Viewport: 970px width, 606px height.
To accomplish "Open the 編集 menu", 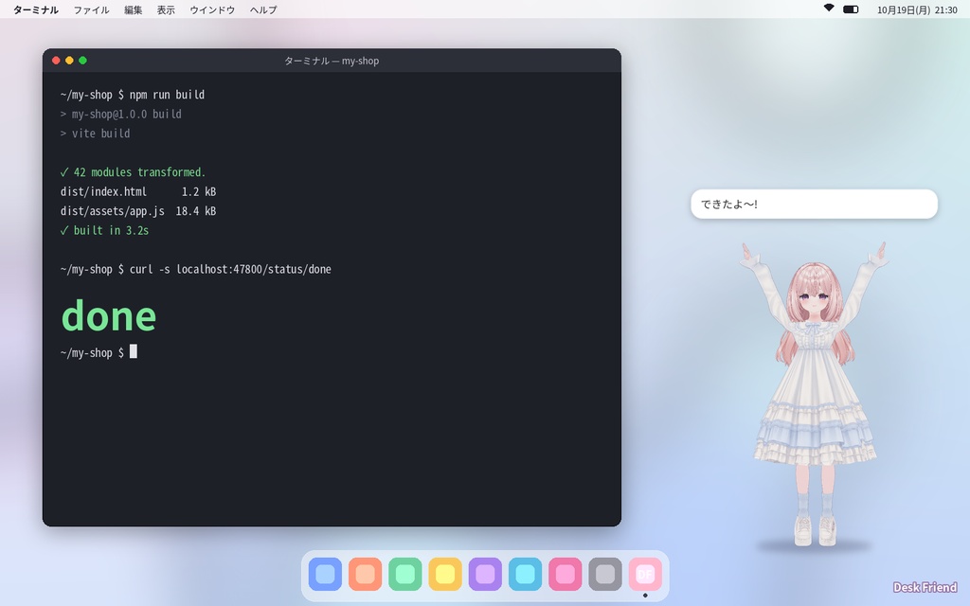I will point(133,9).
